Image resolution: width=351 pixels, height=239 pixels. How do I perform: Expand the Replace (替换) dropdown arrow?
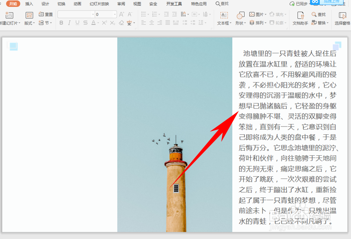click(x=327, y=23)
